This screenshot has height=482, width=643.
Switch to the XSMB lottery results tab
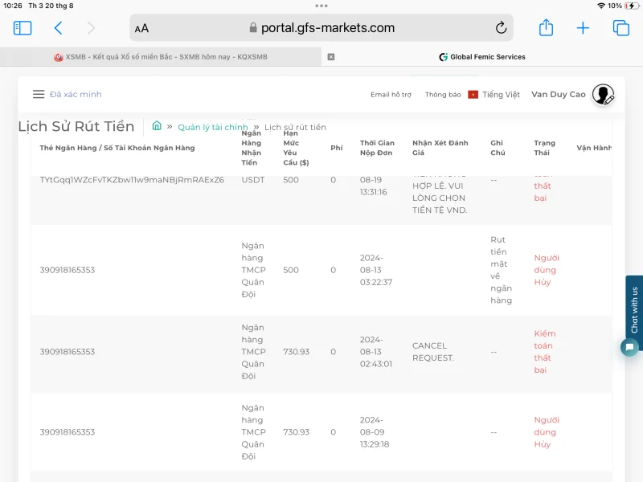coord(161,57)
